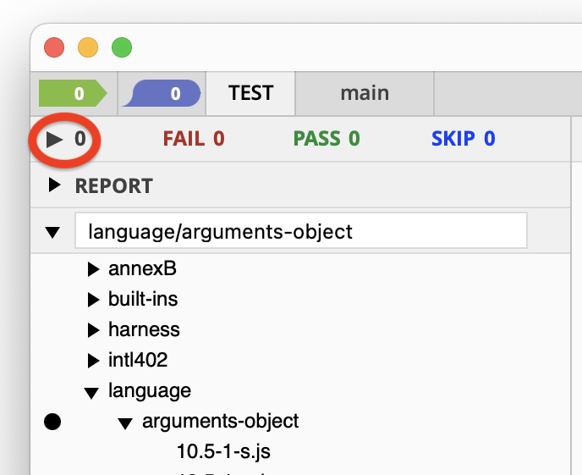Click the run tests play icon
The image size is (582, 475).
[x=55, y=139]
